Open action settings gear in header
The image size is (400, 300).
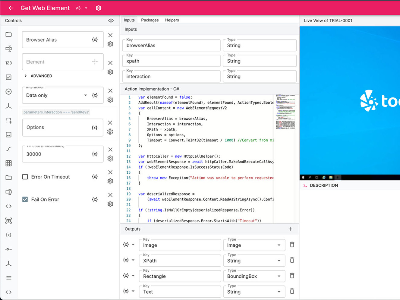[x=99, y=8]
